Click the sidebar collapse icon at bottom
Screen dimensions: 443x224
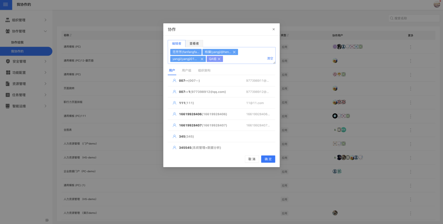click(x=47, y=220)
